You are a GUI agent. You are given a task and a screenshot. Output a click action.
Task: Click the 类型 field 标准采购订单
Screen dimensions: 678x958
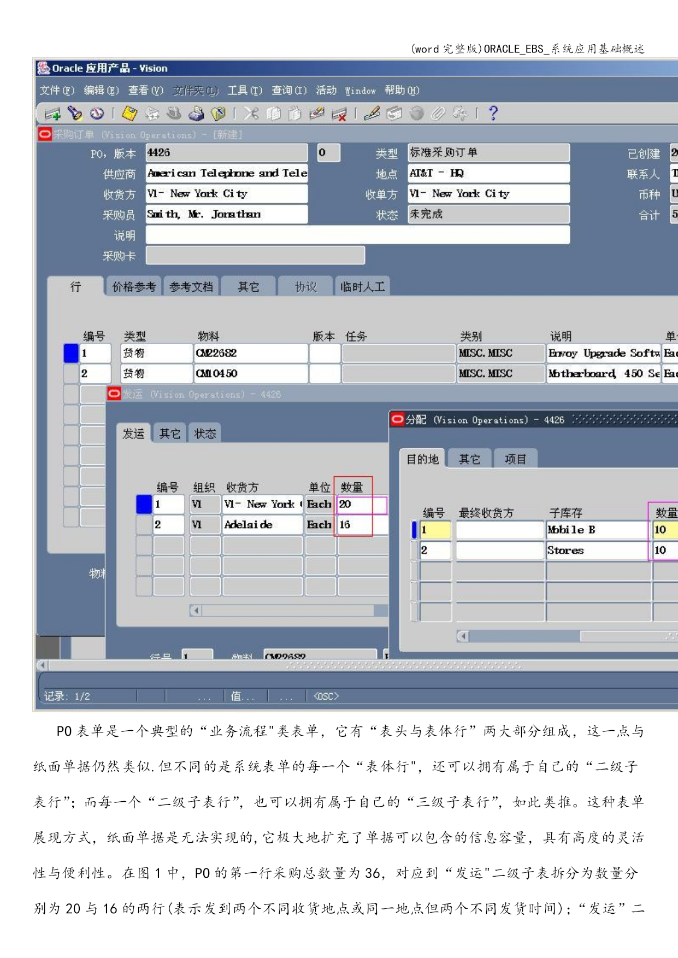pos(489,152)
